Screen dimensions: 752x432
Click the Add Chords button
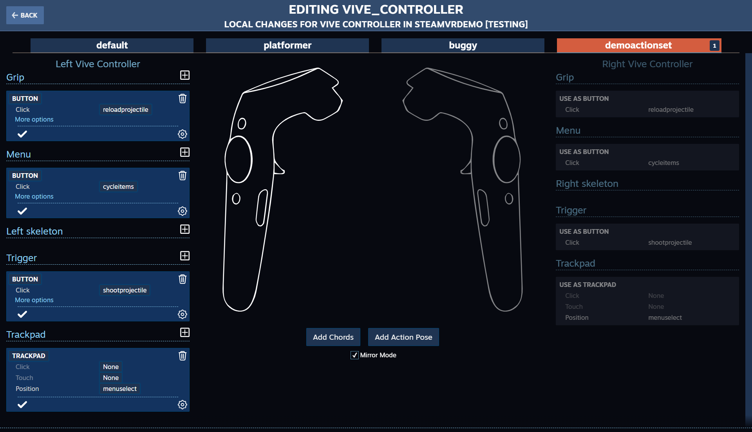333,337
